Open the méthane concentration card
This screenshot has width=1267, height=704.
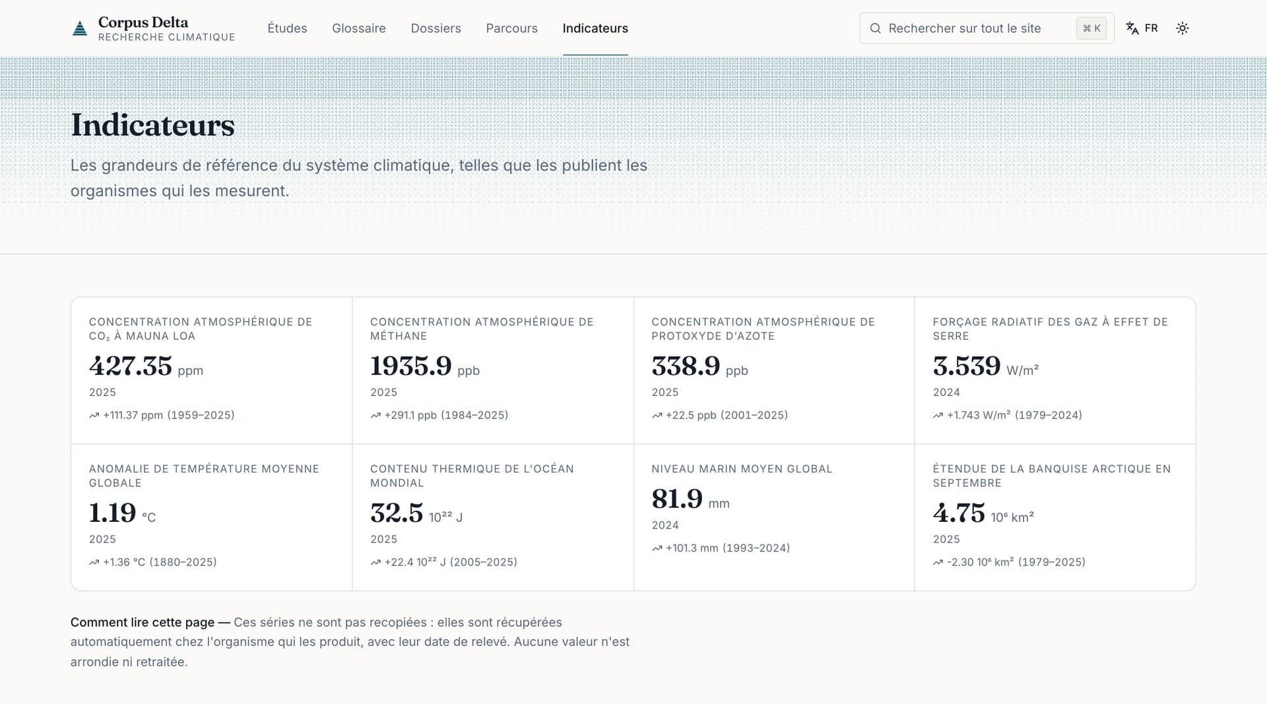493,370
